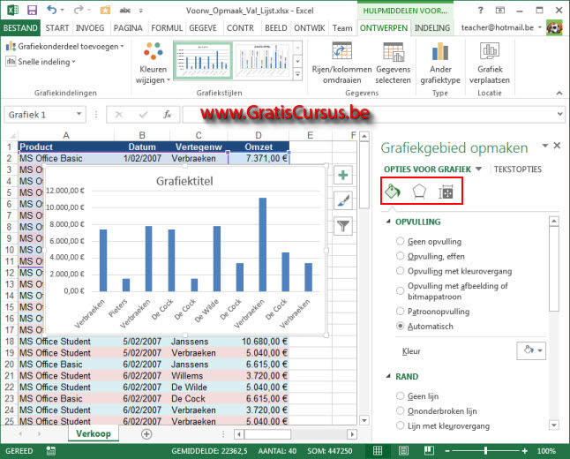
Task: Select the second chart style thumbnail
Action: [x=263, y=60]
